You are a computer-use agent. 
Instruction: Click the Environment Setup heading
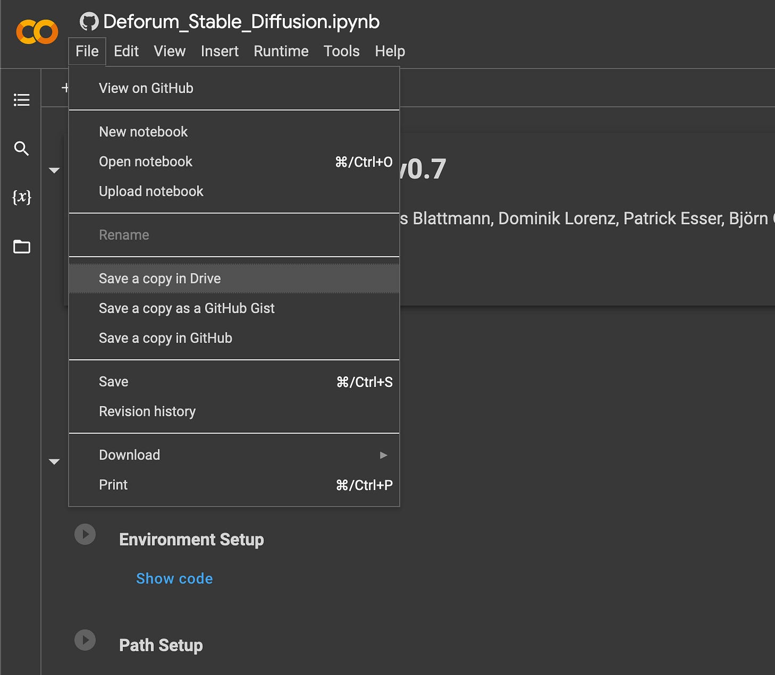(x=192, y=539)
